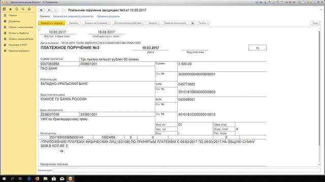Open Казначейские сведения по документам link

tap(73, 16)
